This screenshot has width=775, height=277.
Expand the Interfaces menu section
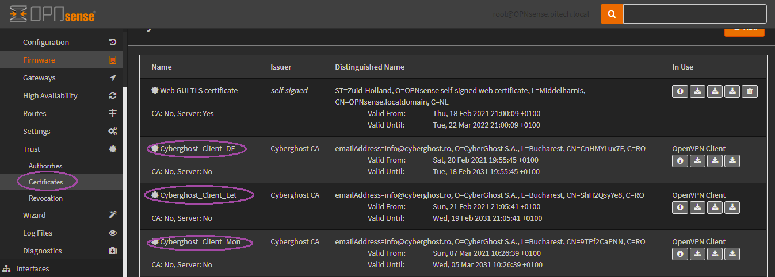(x=32, y=268)
